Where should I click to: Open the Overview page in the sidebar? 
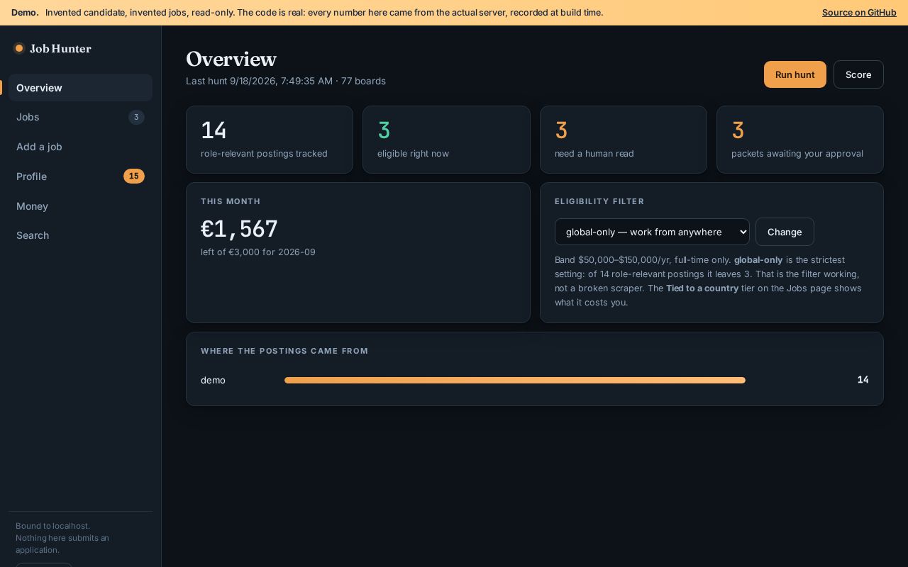click(80, 87)
